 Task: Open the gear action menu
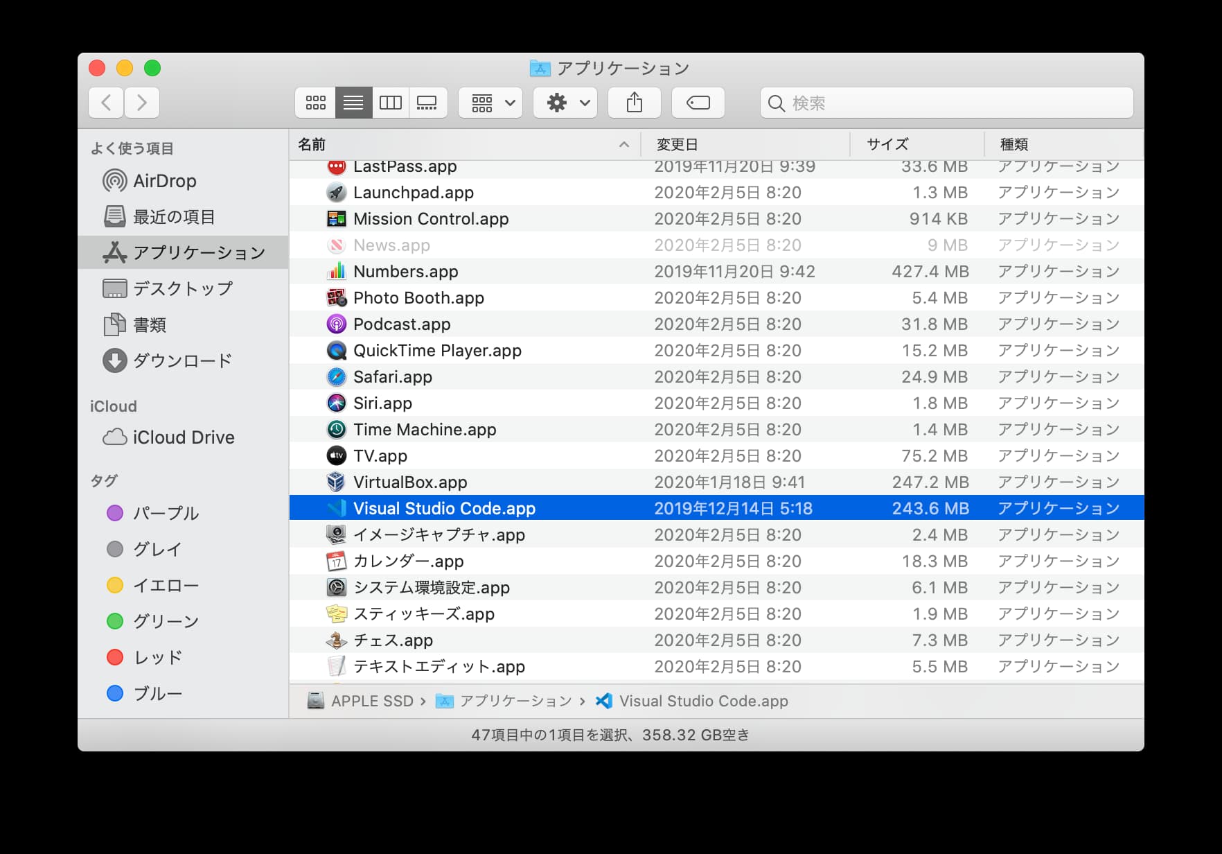click(565, 103)
